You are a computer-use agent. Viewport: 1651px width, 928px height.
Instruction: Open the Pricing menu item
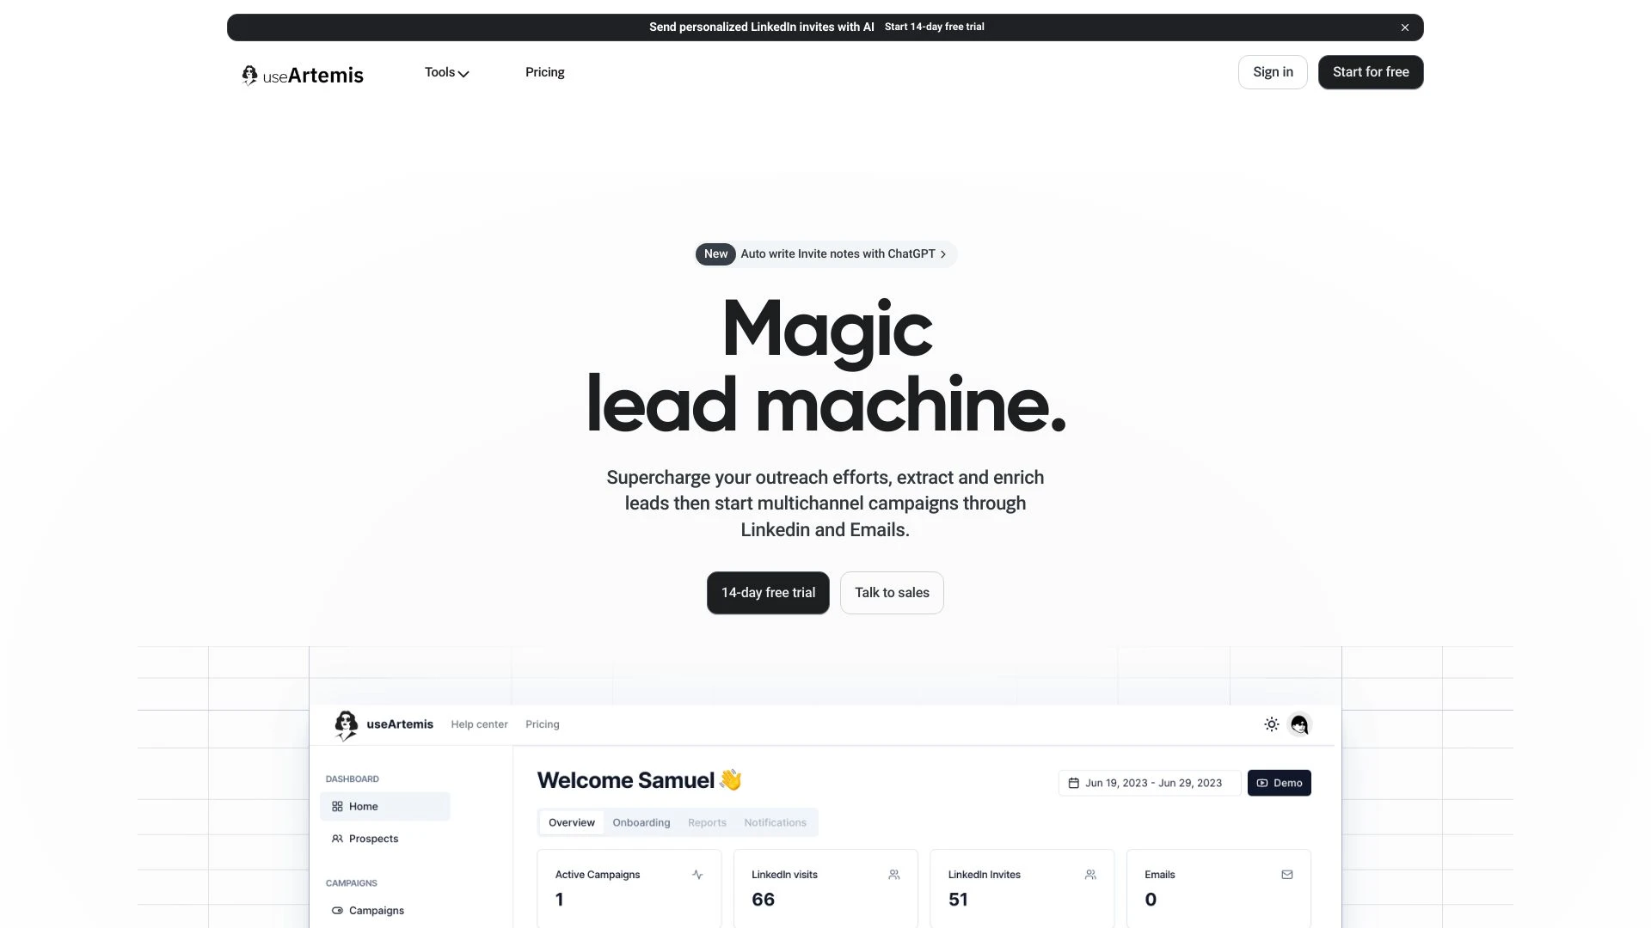[544, 71]
